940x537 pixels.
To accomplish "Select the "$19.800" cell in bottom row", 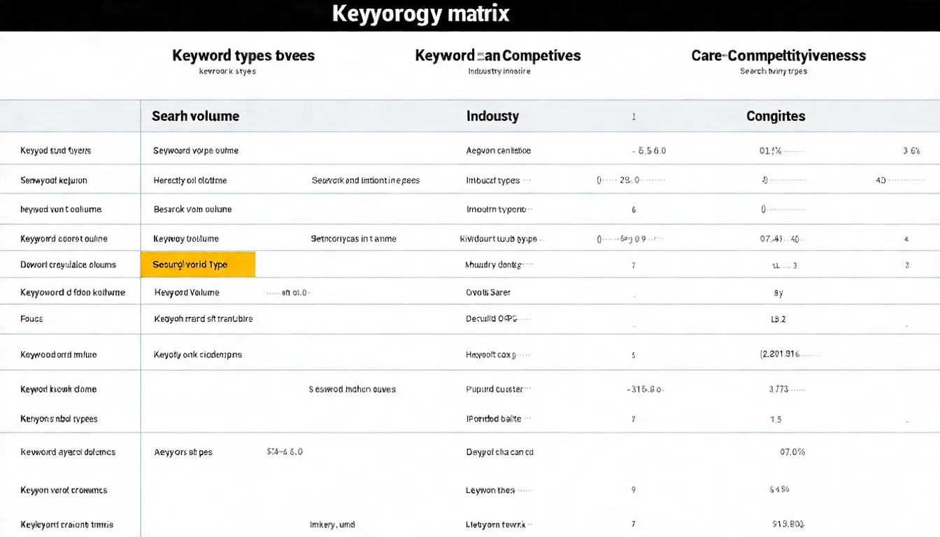I will pos(789,524).
